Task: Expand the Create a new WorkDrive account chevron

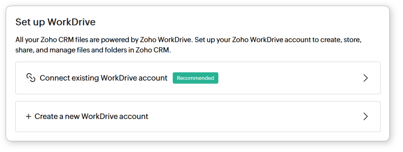Action: point(365,117)
